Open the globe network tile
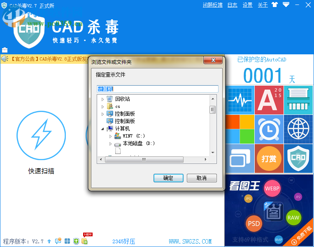The image size is (314, 247). (x=298, y=129)
